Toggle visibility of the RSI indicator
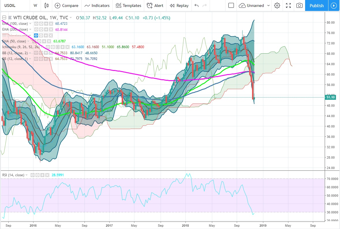This screenshot has width=340, height=229. click(x=33, y=175)
